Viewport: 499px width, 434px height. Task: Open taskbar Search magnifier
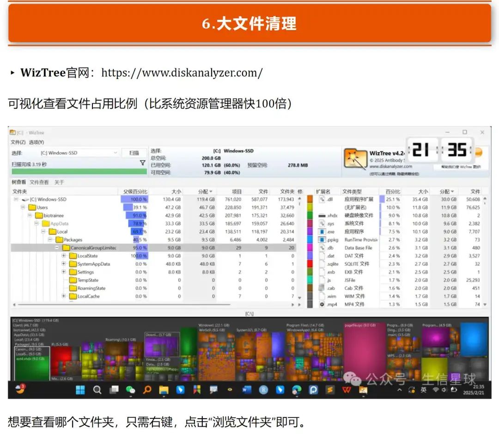[x=97, y=390]
